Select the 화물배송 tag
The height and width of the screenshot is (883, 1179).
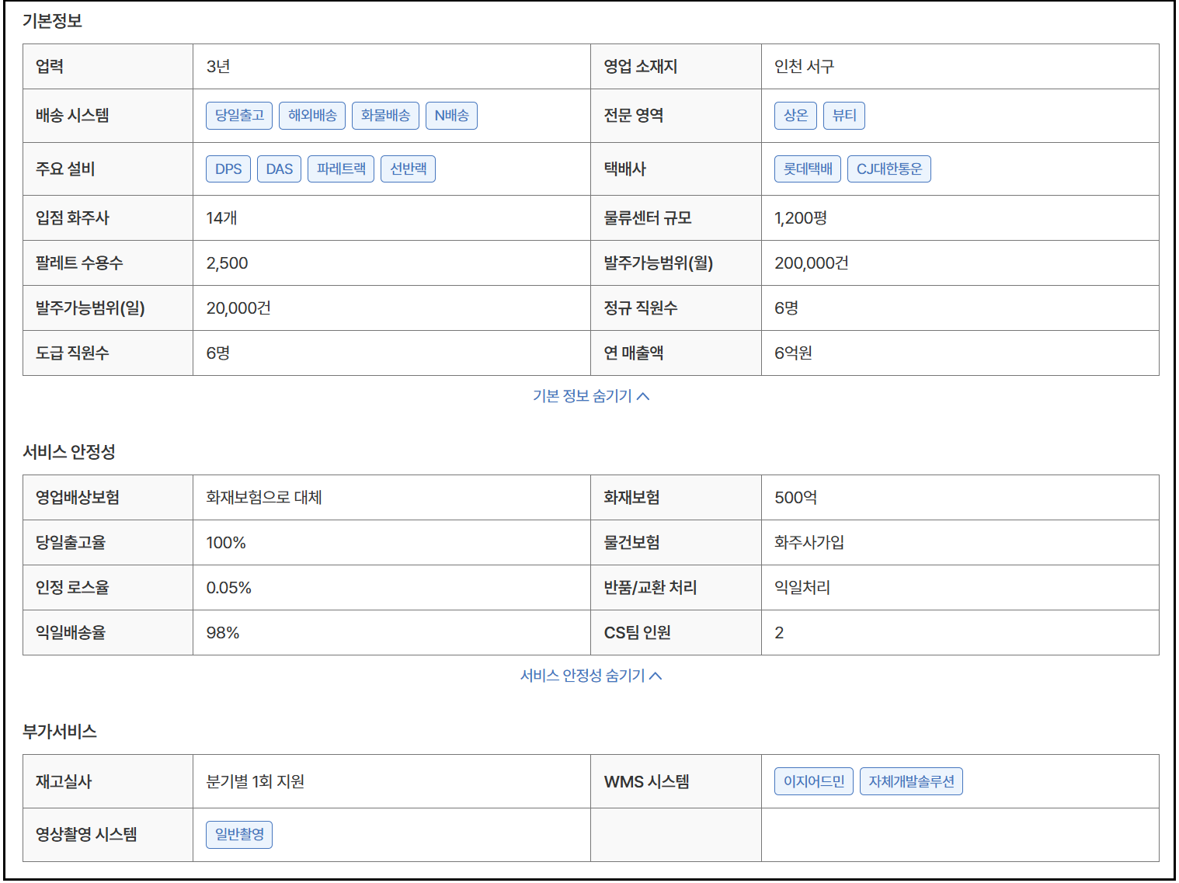click(385, 116)
